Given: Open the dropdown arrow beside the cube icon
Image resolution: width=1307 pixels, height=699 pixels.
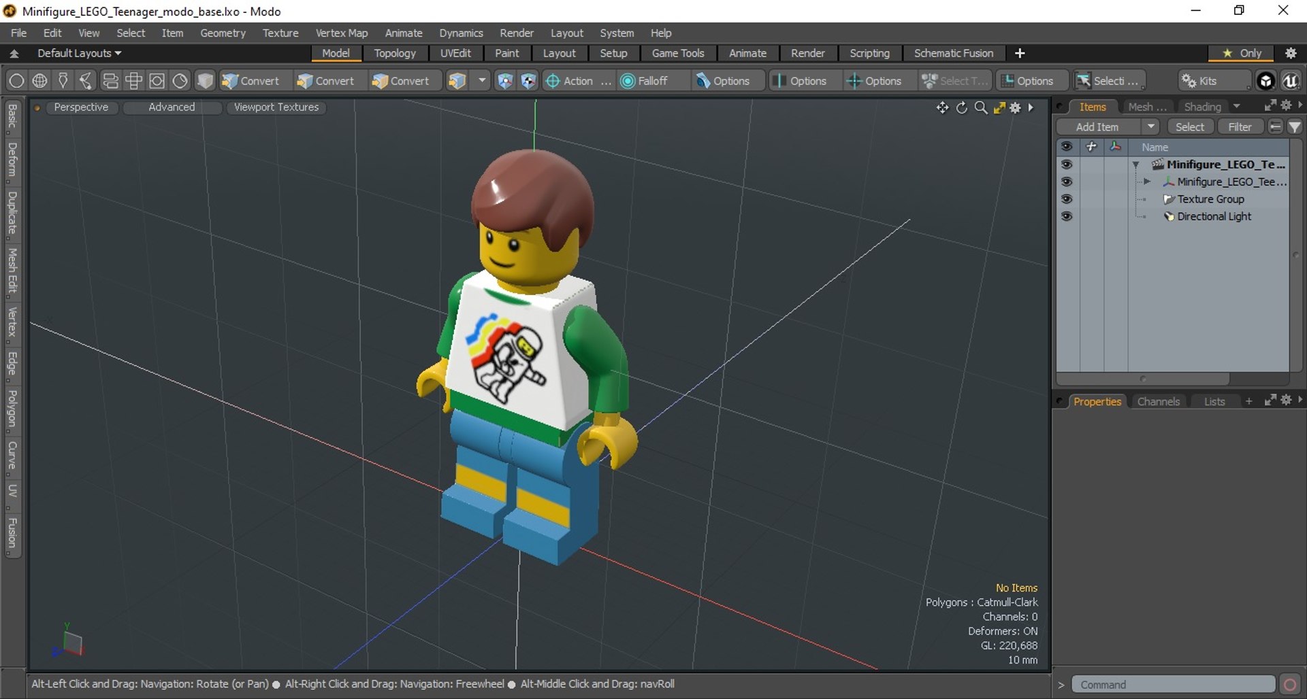Looking at the screenshot, I should 482,81.
